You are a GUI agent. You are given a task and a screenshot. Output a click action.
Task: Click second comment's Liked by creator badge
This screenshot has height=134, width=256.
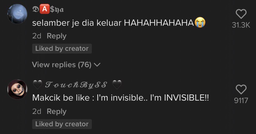(x=62, y=124)
